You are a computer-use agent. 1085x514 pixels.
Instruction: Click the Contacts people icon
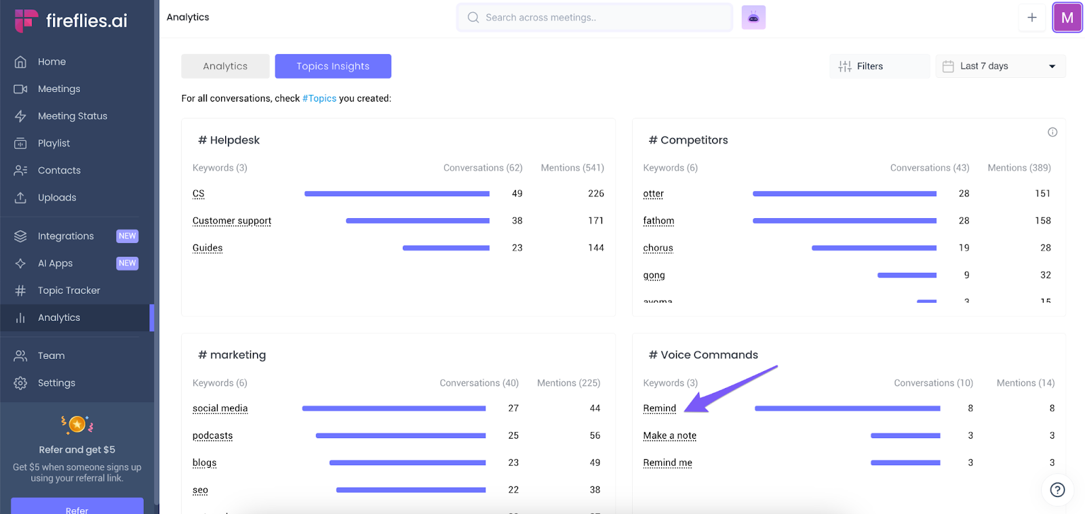(20, 170)
